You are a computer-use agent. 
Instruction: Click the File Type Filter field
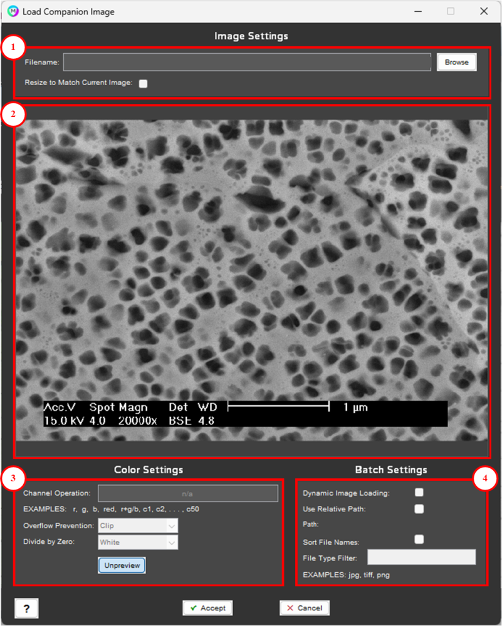421,557
